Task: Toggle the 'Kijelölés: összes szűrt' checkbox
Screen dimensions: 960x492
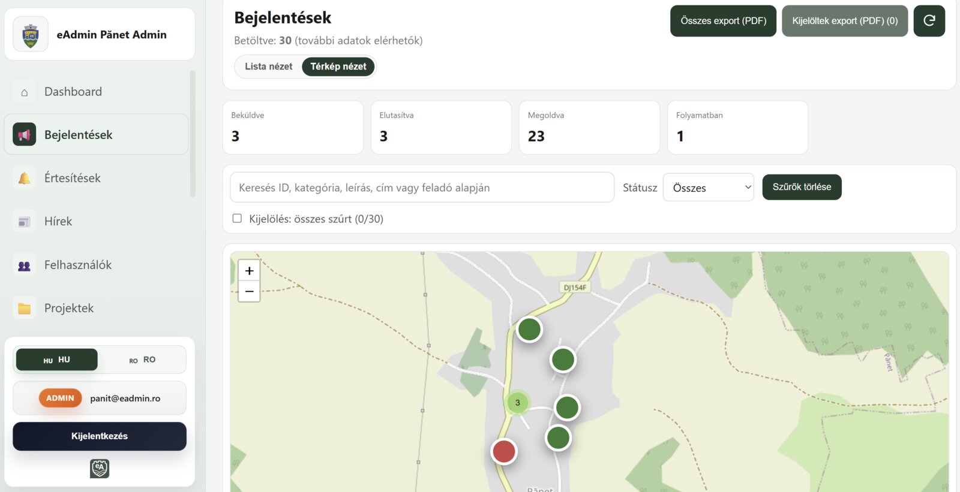Action: pyautogui.click(x=237, y=219)
